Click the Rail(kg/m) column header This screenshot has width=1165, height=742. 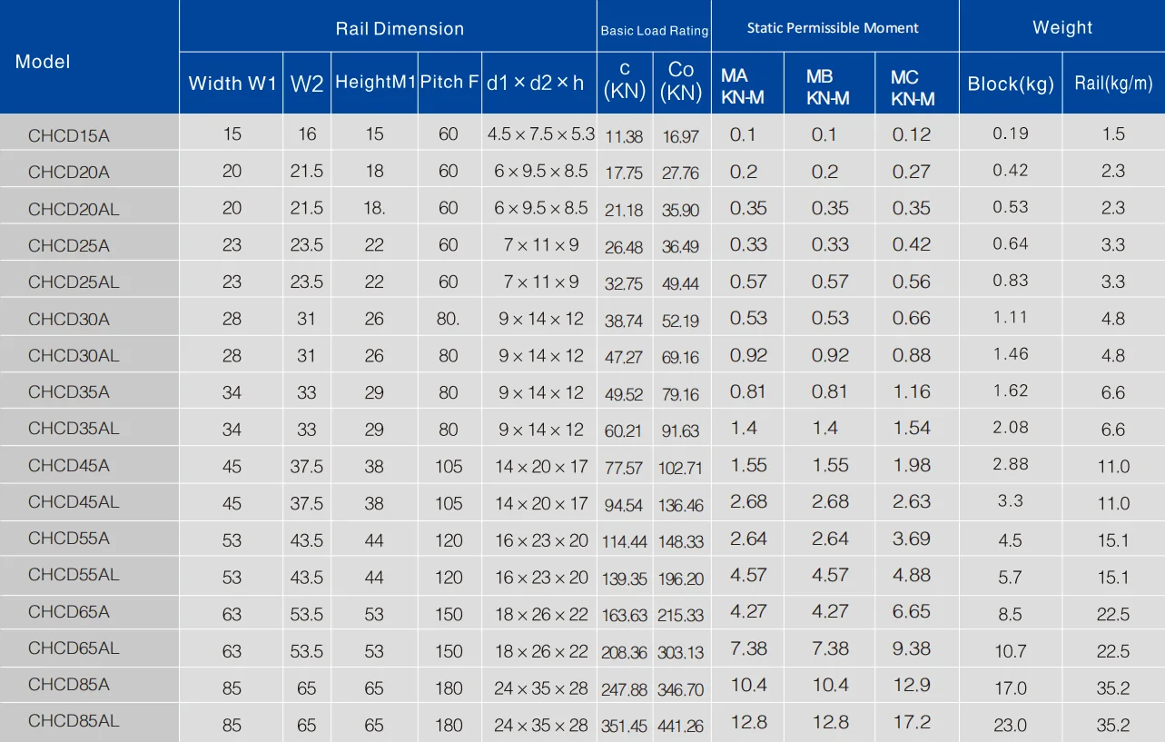pos(1113,84)
